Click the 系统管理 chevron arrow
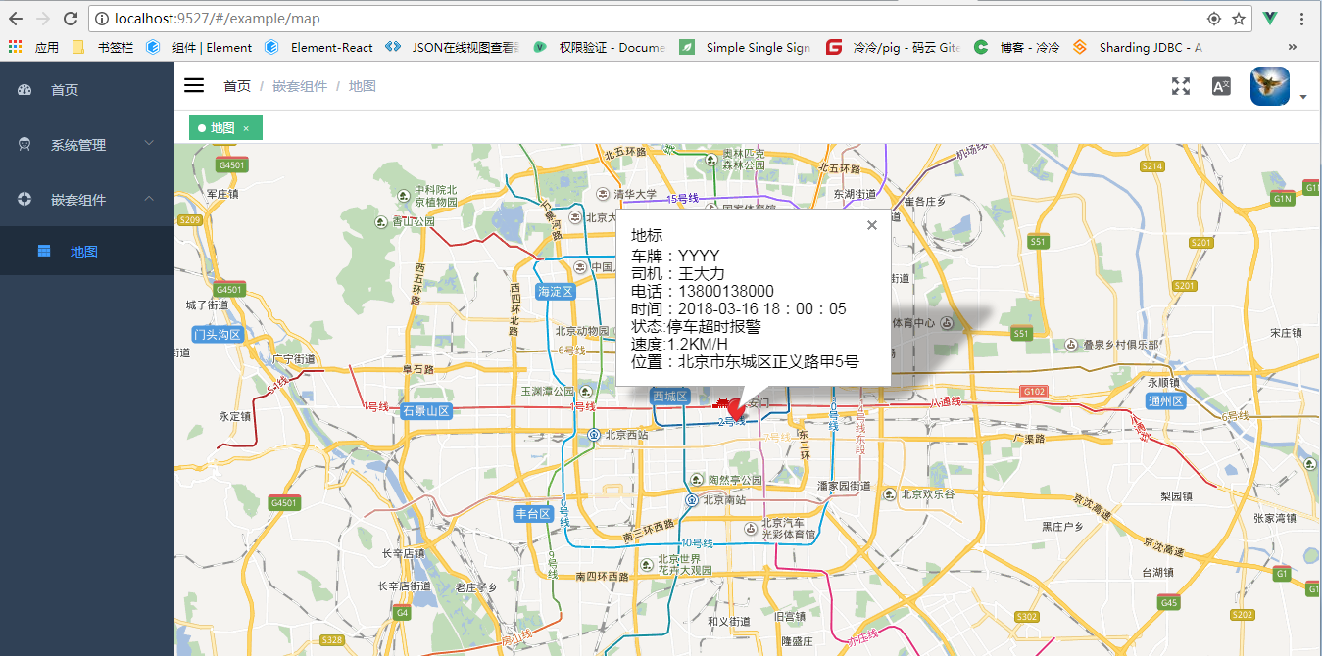The height and width of the screenshot is (656, 1322). tap(149, 144)
